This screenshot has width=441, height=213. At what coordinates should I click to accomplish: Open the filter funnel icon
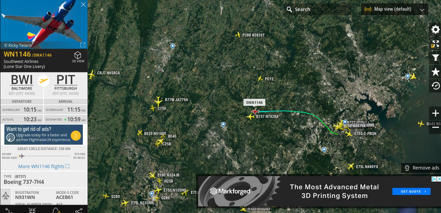point(435,58)
